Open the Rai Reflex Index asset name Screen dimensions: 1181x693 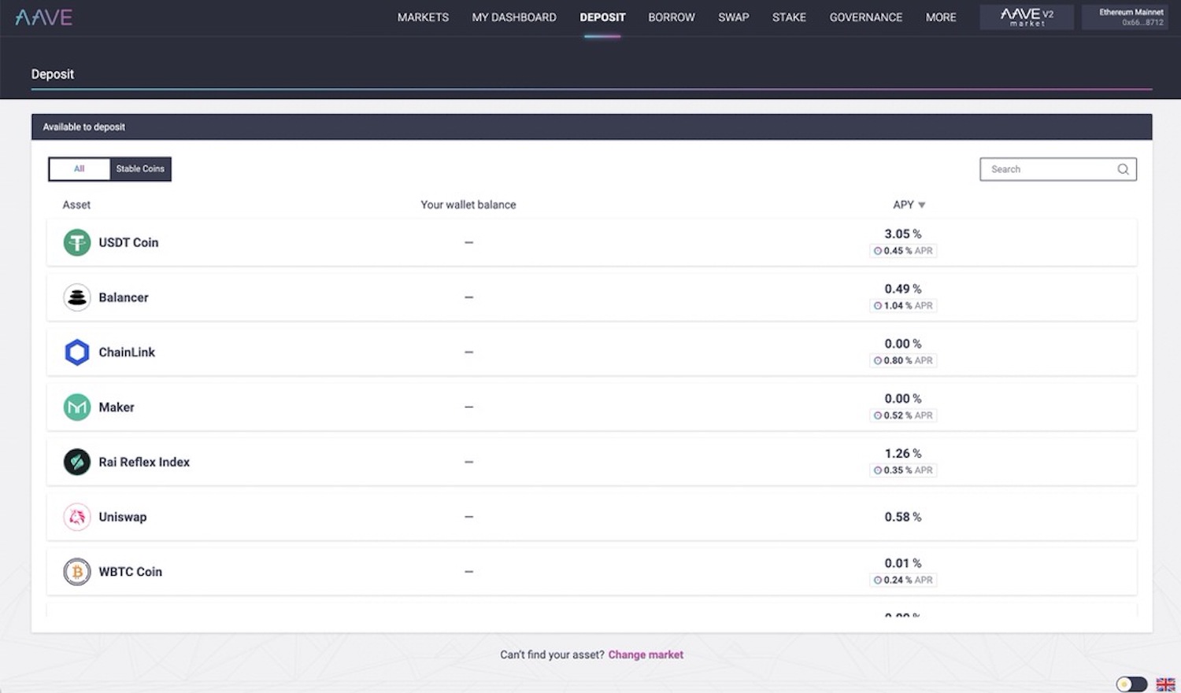pyautogui.click(x=144, y=462)
